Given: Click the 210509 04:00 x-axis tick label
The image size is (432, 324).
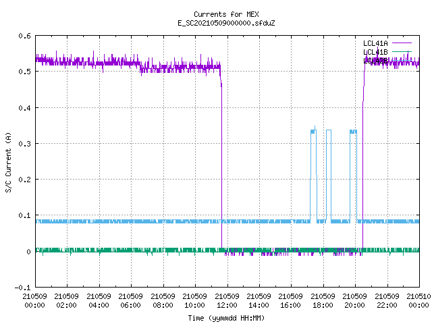Looking at the screenshot, I should coord(99,301).
